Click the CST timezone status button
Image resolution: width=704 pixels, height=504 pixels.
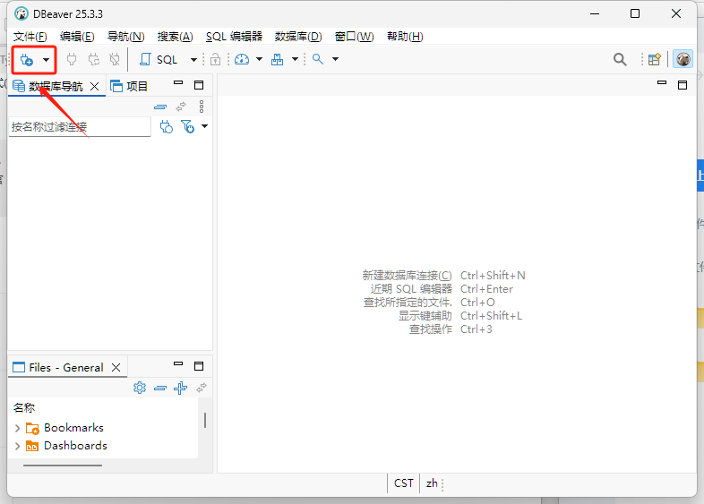point(404,483)
